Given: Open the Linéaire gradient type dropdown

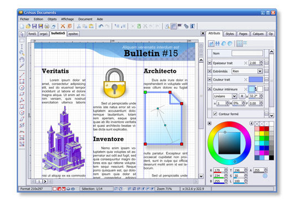Looking at the screenshot, I should tap(225, 96).
